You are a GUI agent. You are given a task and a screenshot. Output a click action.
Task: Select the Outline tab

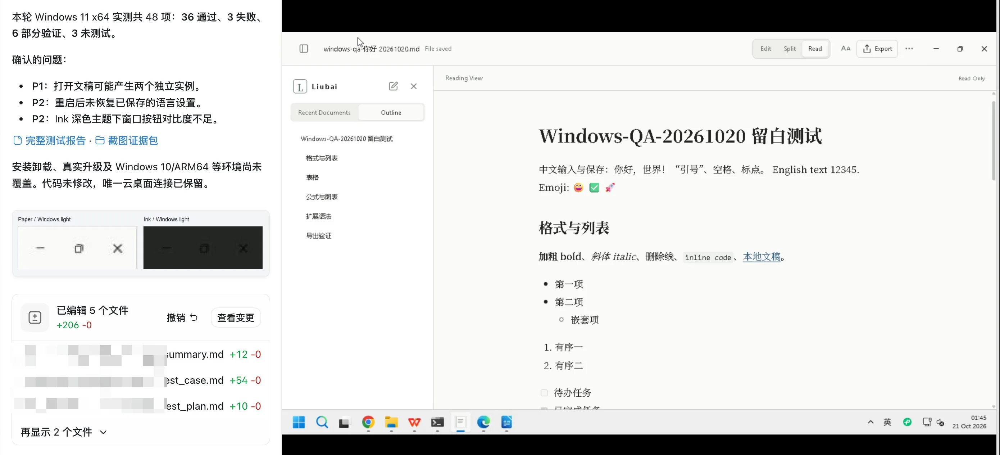coord(391,112)
